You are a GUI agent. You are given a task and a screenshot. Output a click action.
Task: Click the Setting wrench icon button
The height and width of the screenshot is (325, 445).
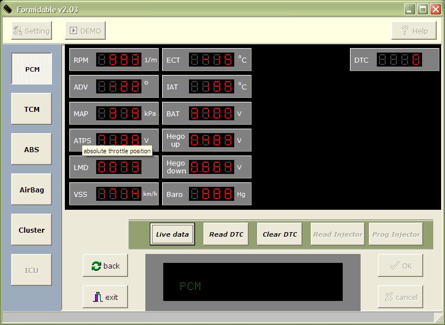(x=32, y=31)
